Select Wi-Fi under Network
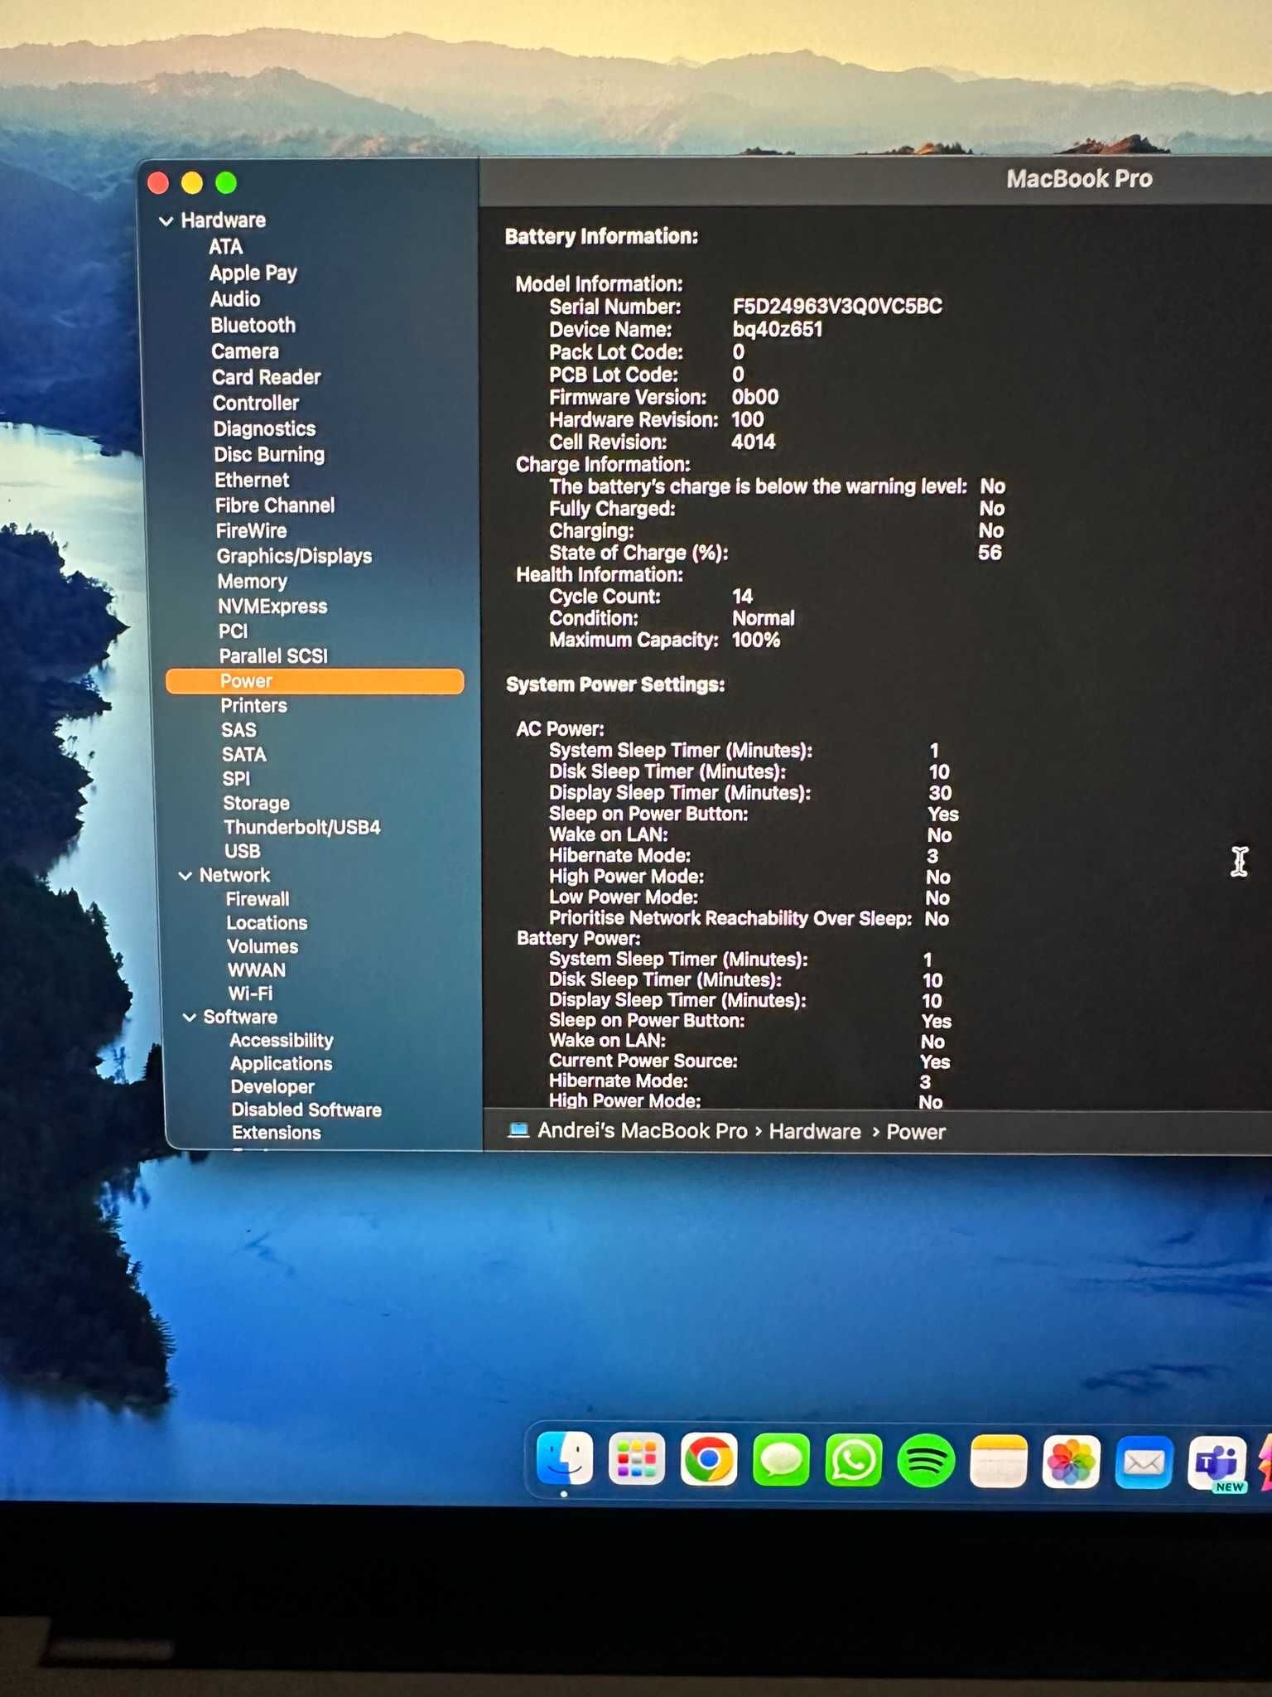The image size is (1272, 1697). pyautogui.click(x=250, y=994)
